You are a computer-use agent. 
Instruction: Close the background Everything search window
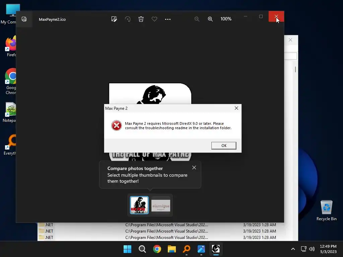pyautogui.click(x=290, y=40)
